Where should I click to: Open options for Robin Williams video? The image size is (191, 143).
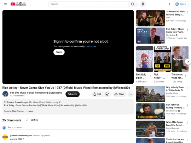coord(187,12)
